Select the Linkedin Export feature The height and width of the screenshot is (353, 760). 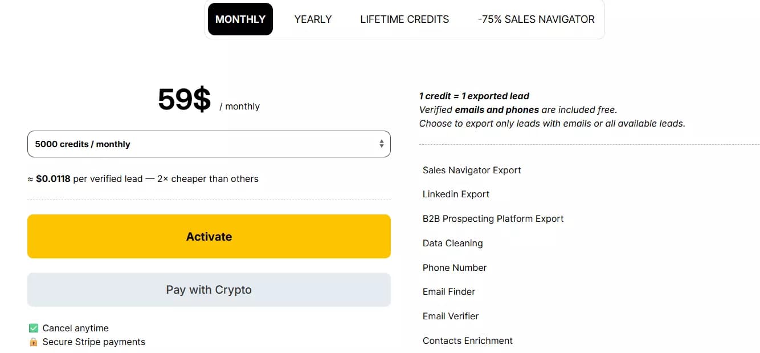[456, 194]
